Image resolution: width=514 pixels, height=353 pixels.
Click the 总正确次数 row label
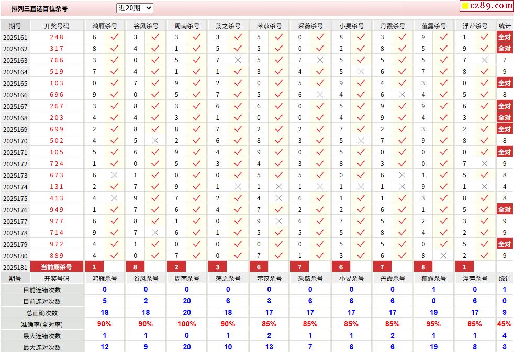[x=42, y=313]
